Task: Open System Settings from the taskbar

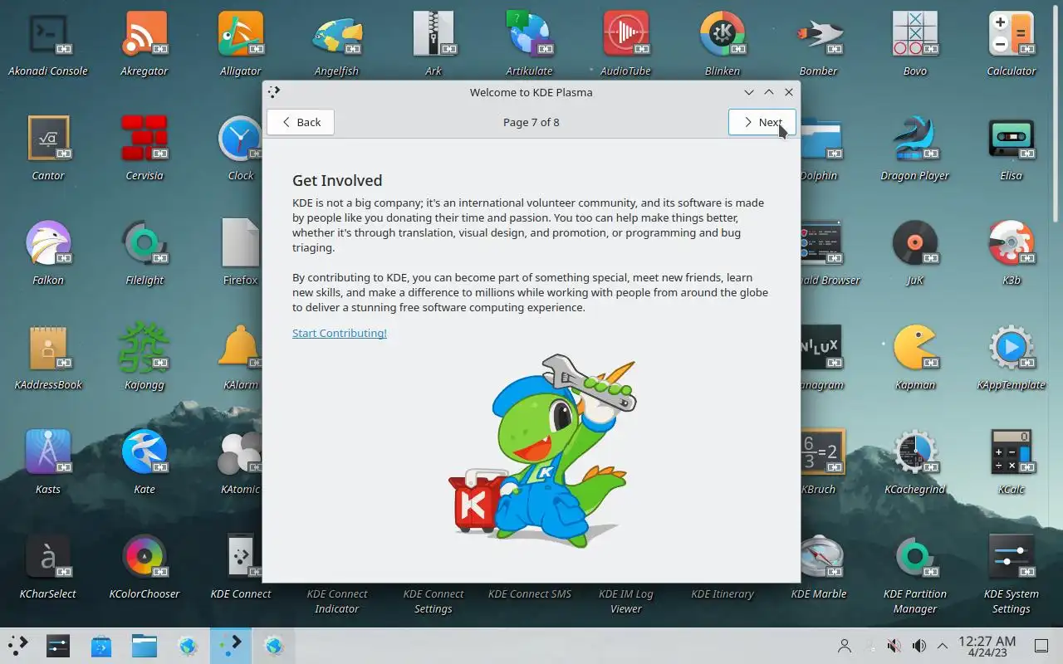Action: point(58,645)
